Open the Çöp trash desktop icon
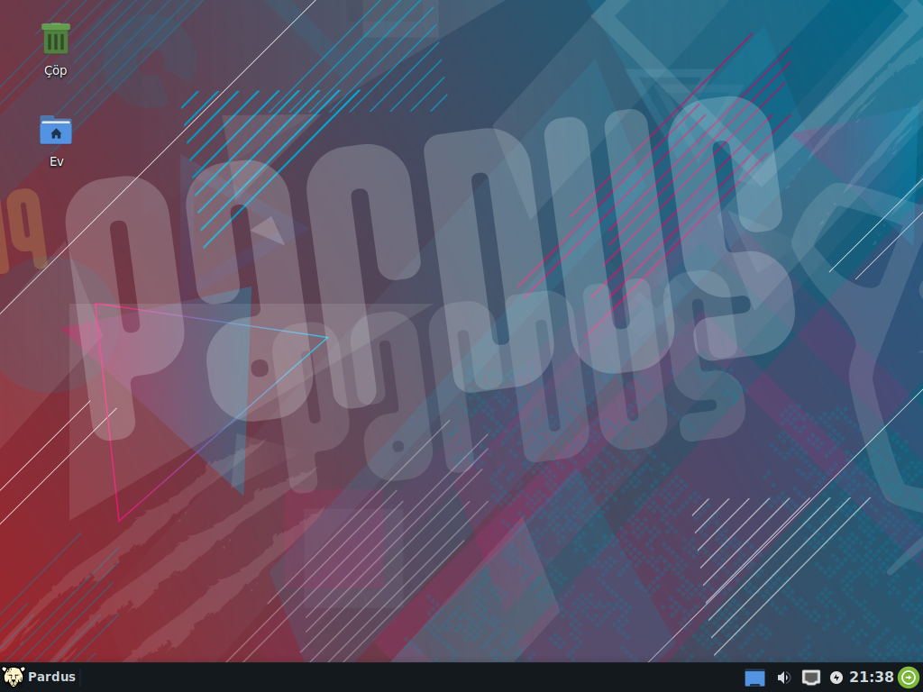This screenshot has width=923, height=692. [56, 39]
